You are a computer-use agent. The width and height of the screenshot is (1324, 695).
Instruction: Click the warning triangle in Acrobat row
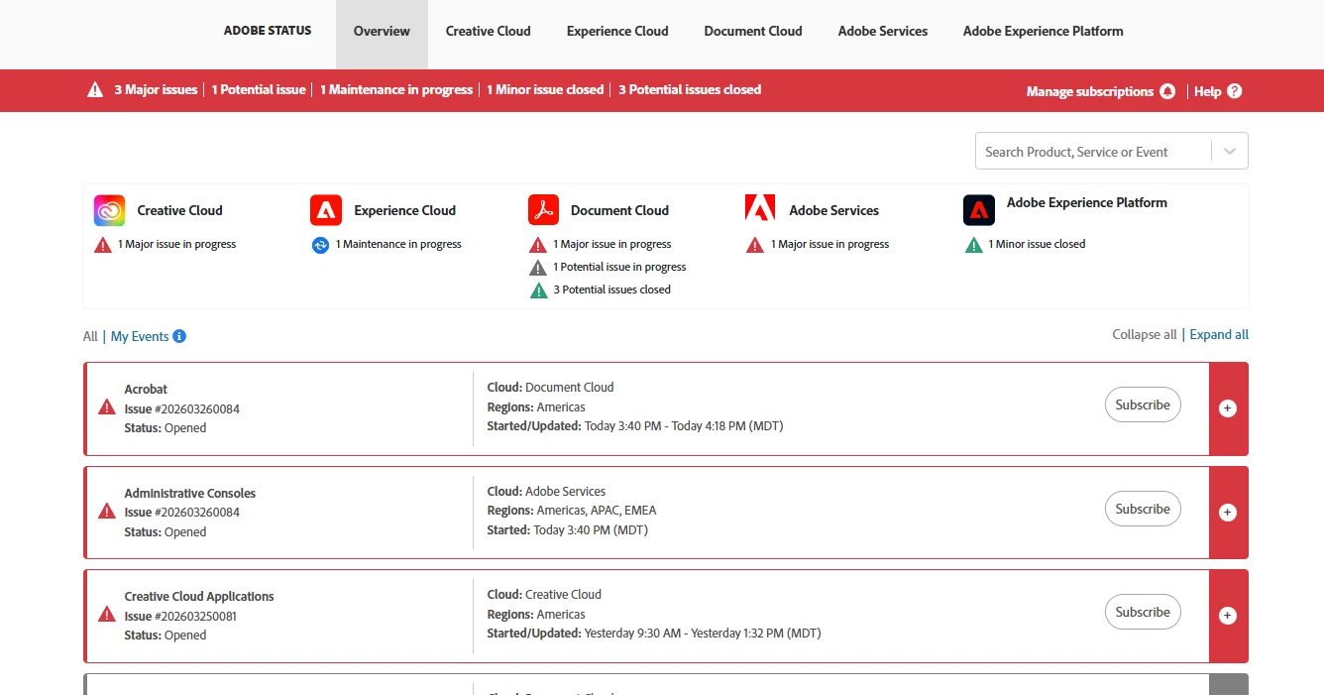click(x=107, y=407)
